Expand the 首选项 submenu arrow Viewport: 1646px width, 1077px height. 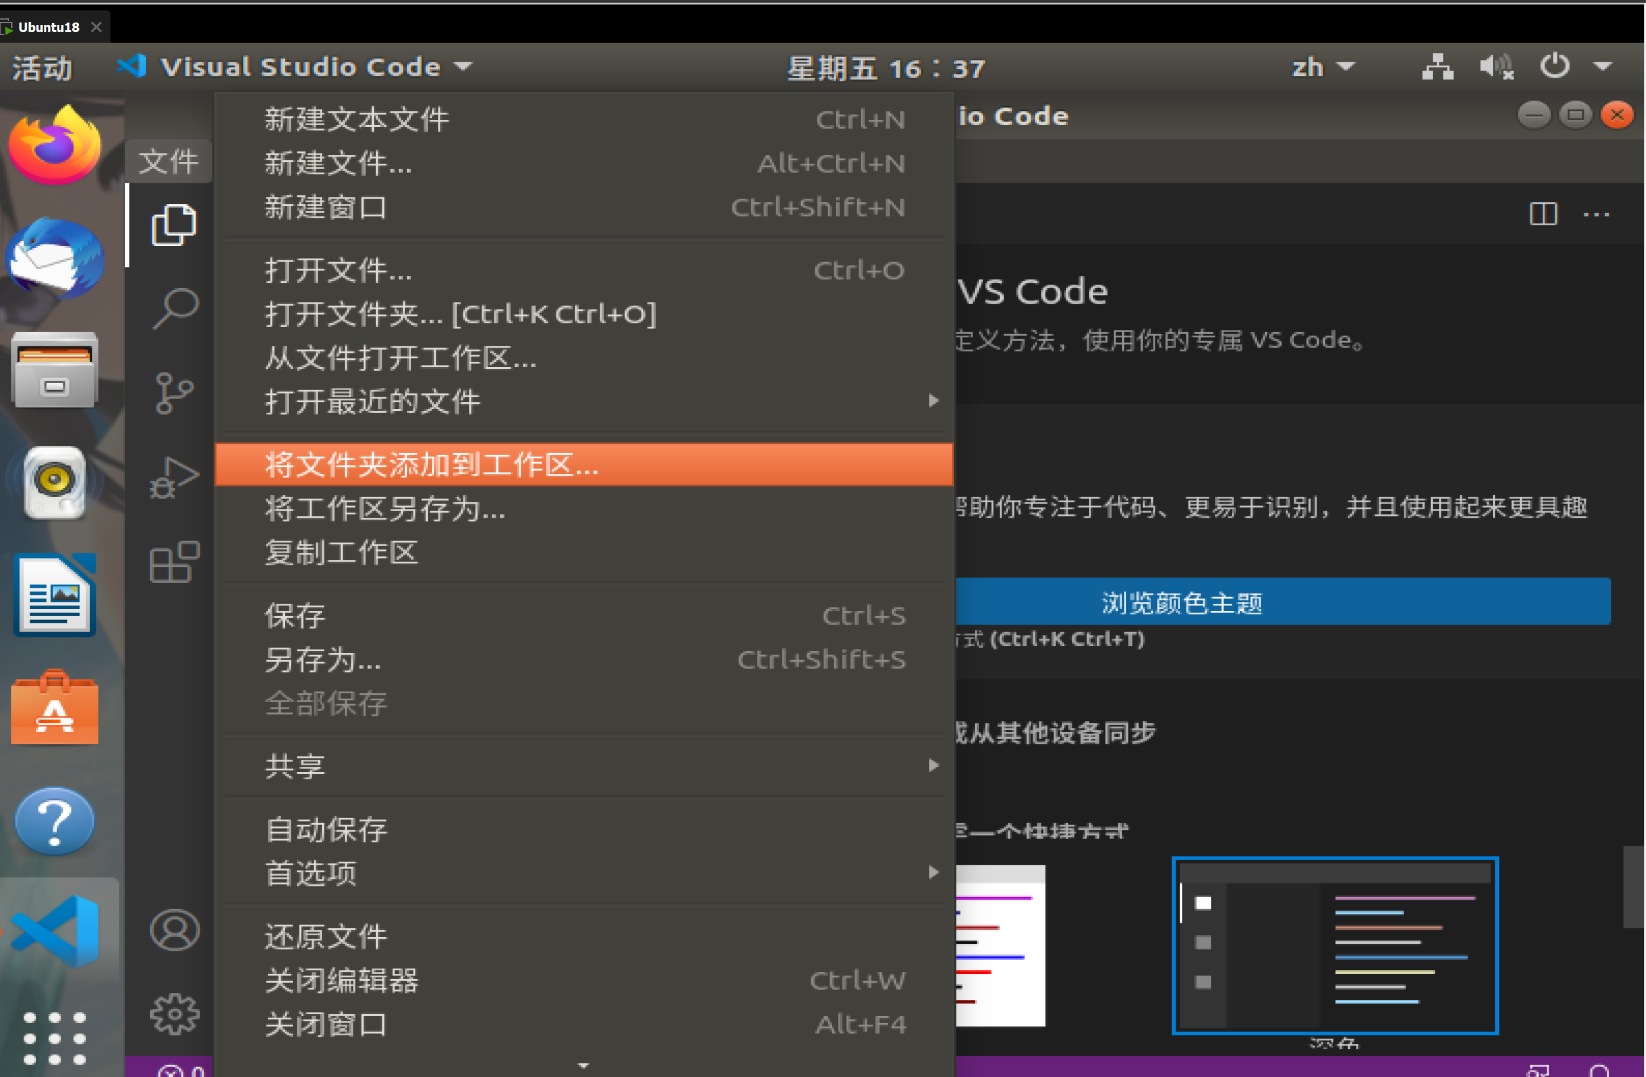coord(933,872)
